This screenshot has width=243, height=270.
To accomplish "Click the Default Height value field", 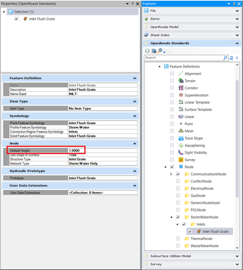I will (x=102, y=150).
